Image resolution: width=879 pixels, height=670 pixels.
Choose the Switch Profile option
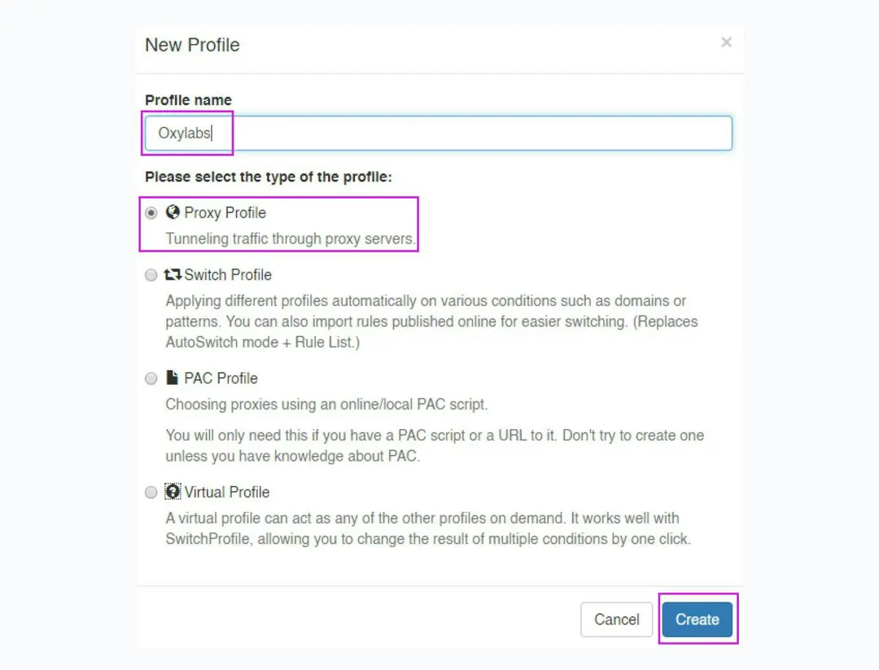coord(151,275)
